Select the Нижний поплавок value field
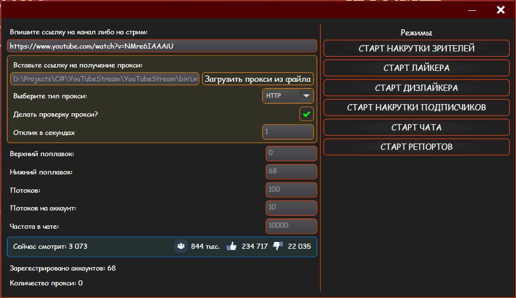 click(x=292, y=172)
